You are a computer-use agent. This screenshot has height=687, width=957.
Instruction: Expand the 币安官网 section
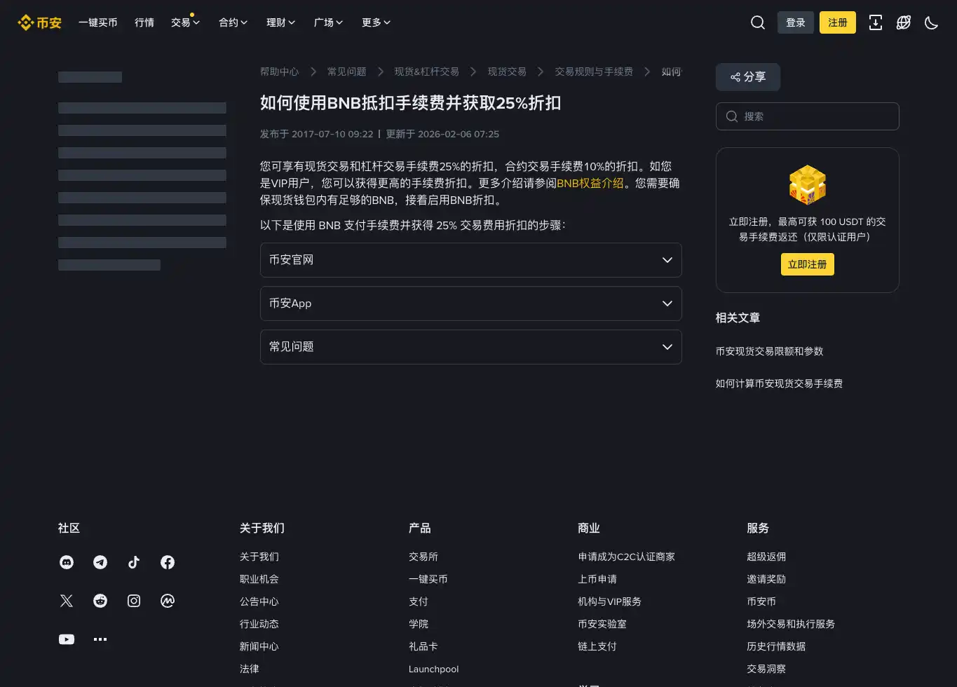tap(470, 260)
